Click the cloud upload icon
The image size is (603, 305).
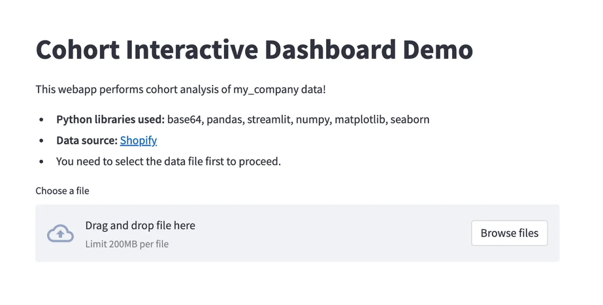(60, 233)
